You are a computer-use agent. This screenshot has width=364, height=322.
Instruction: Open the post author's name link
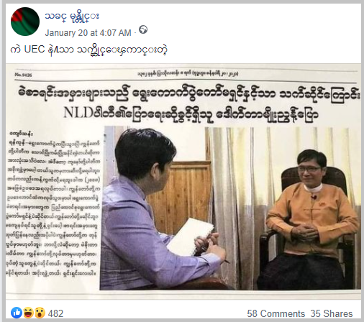(x=72, y=17)
